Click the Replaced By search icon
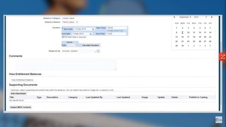Image resolution: width=226 pixels, height=127 pixels. click(98, 51)
